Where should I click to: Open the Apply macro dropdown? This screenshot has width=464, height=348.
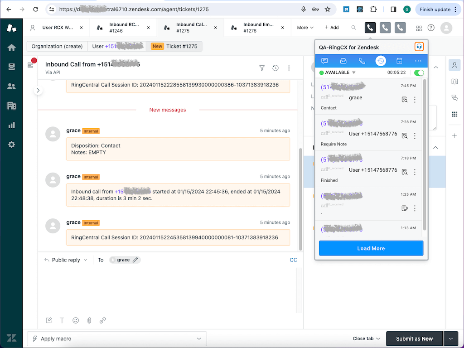(x=199, y=338)
